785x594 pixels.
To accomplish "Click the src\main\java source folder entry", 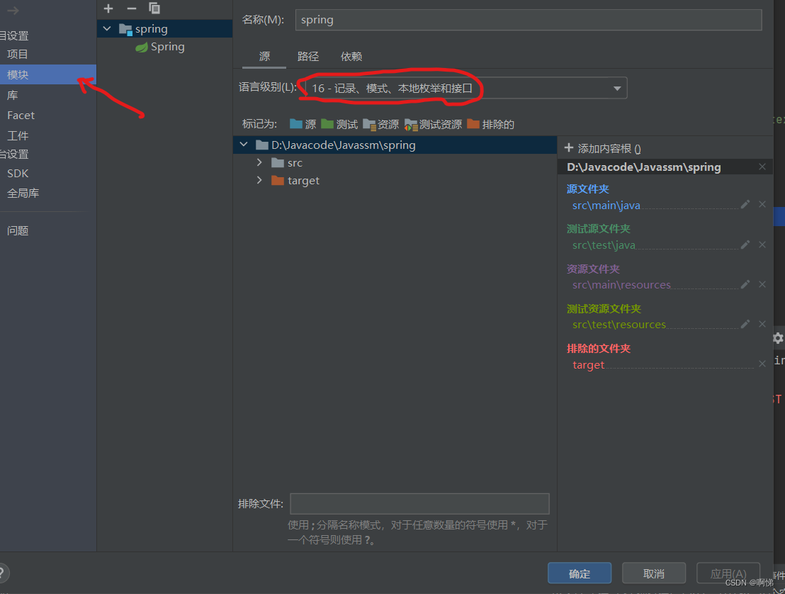I will point(606,206).
